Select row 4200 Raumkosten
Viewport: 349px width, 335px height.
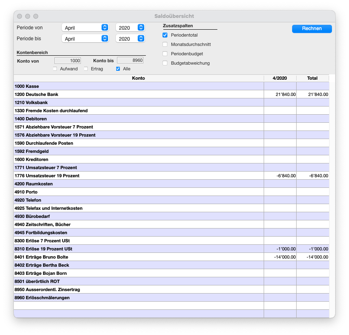coord(171,184)
